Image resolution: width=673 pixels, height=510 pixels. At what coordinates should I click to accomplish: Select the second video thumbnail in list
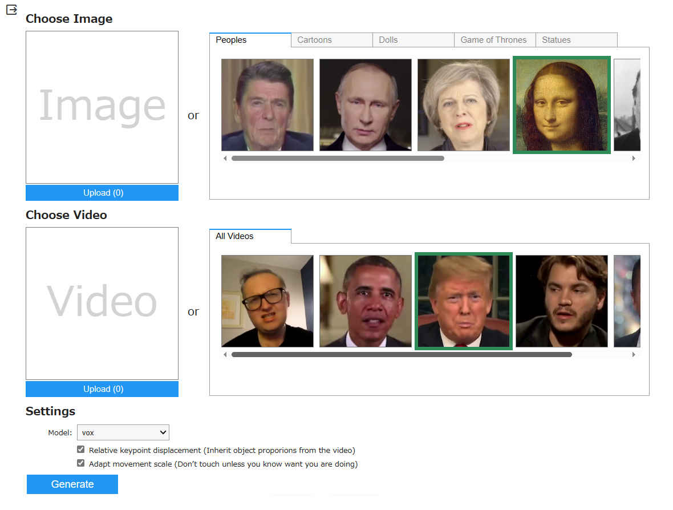[365, 301]
